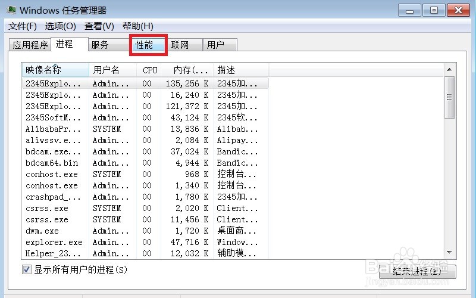Select the aliwssv.e... process row
Image resolution: width=476 pixels, height=298 pixels.
145,140
